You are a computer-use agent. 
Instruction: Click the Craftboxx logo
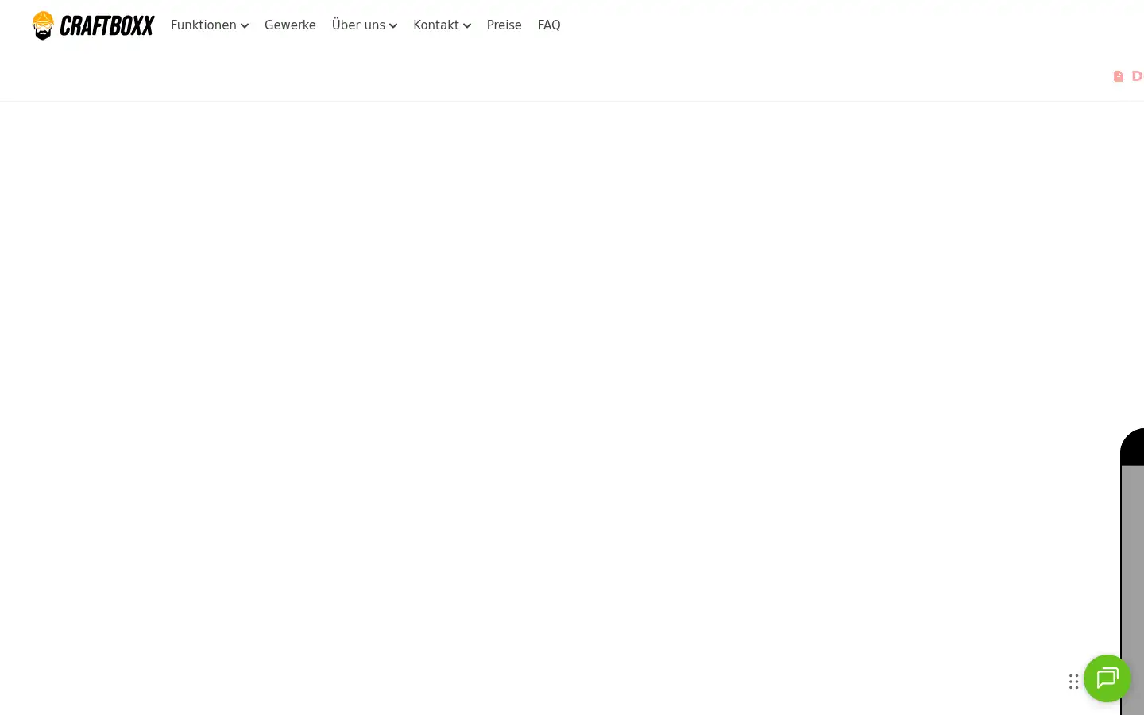93,25
